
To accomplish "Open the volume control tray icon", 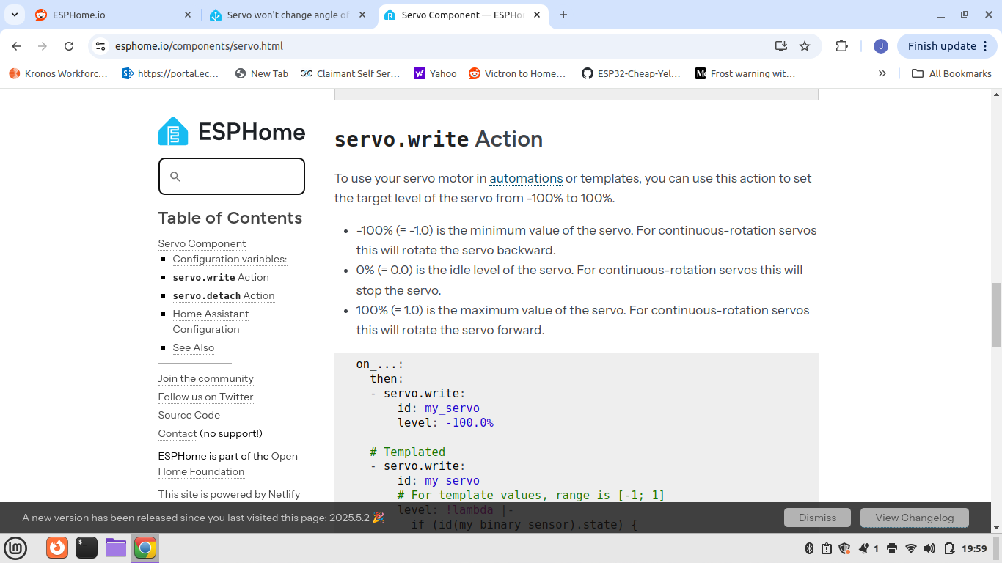I will 930,548.
